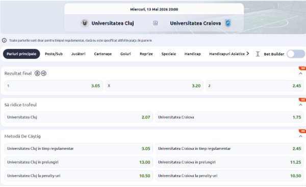The height and width of the screenshot is (187, 306).
Task: Bet on 1 at odds 3.05
Action: pos(54,86)
